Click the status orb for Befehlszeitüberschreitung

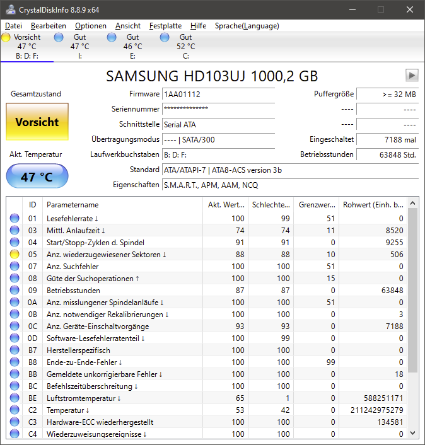pos(15,386)
